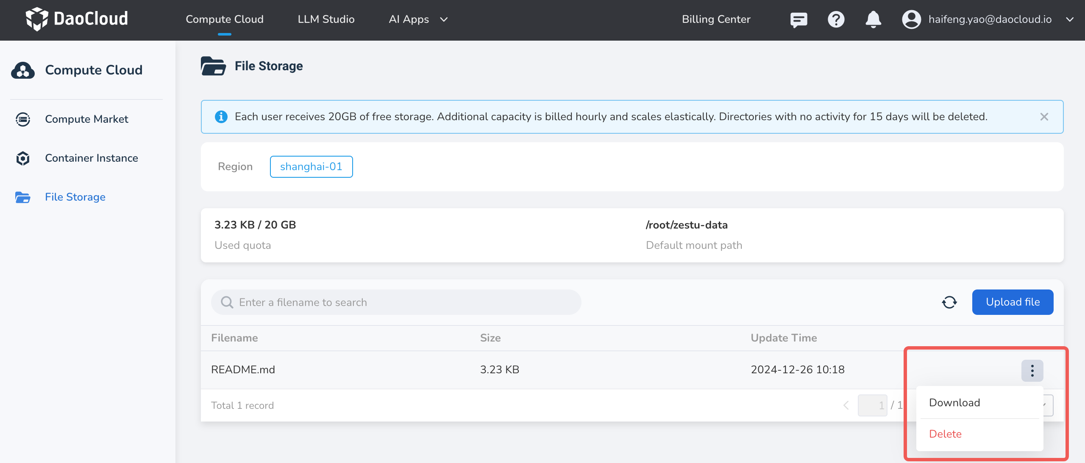Viewport: 1085px width, 463px height.
Task: Select Delete from the context menu
Action: click(x=945, y=434)
